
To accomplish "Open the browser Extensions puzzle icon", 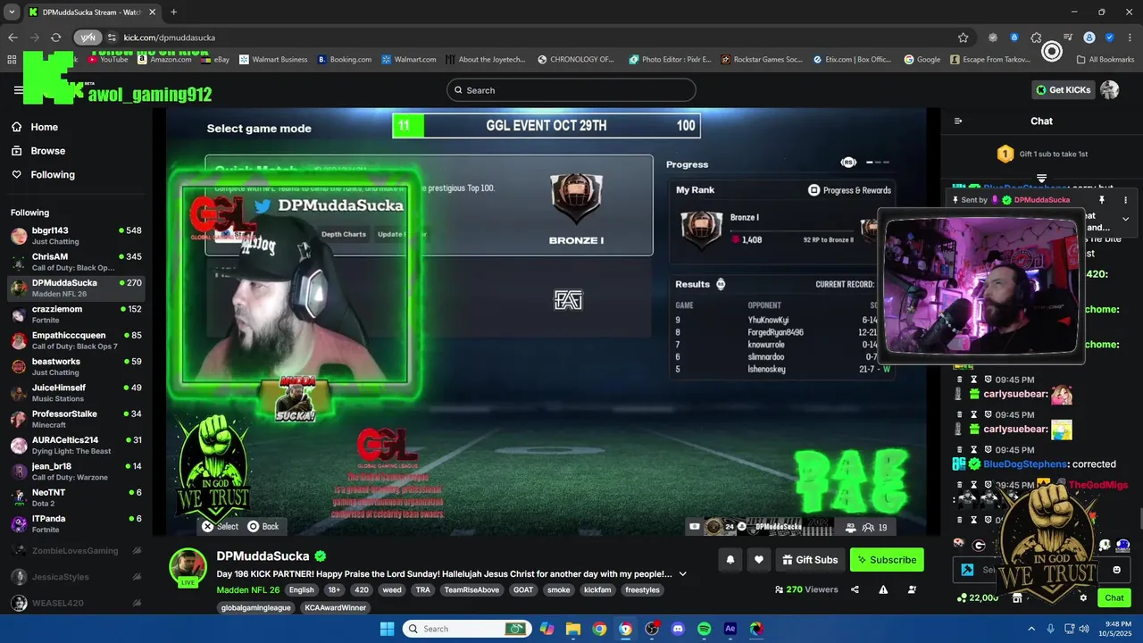I will point(1036,38).
